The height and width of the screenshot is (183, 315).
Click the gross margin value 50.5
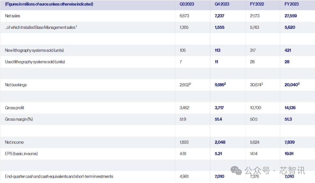[x=253, y=119]
